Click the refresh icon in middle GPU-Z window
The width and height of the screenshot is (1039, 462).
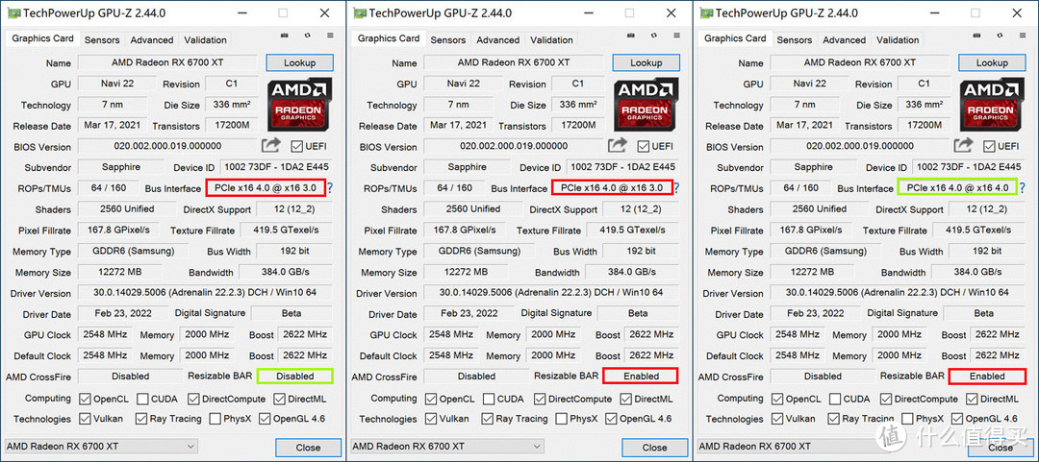[653, 36]
